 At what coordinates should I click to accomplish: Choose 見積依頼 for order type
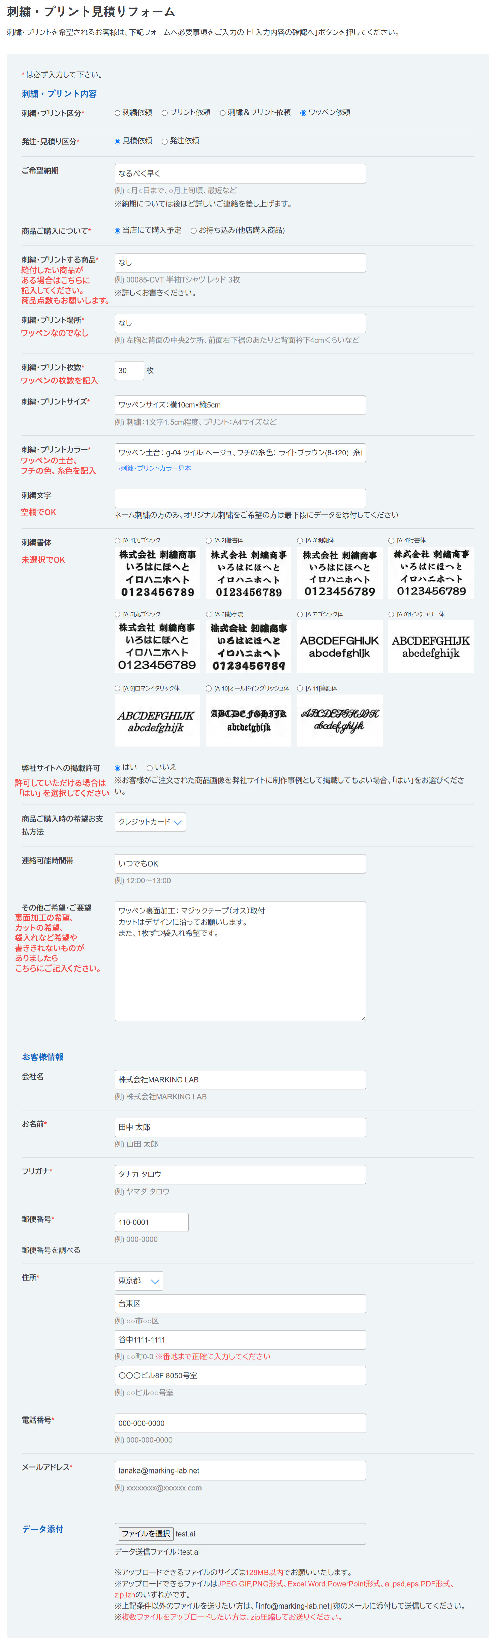[x=117, y=142]
